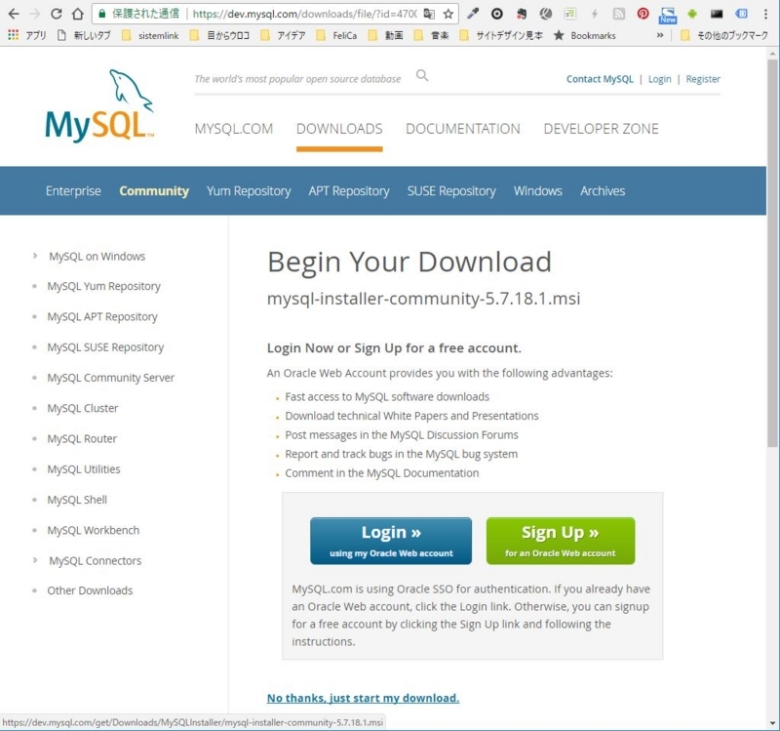
Task: Click the red Pinterest extension icon
Action: pyautogui.click(x=643, y=14)
